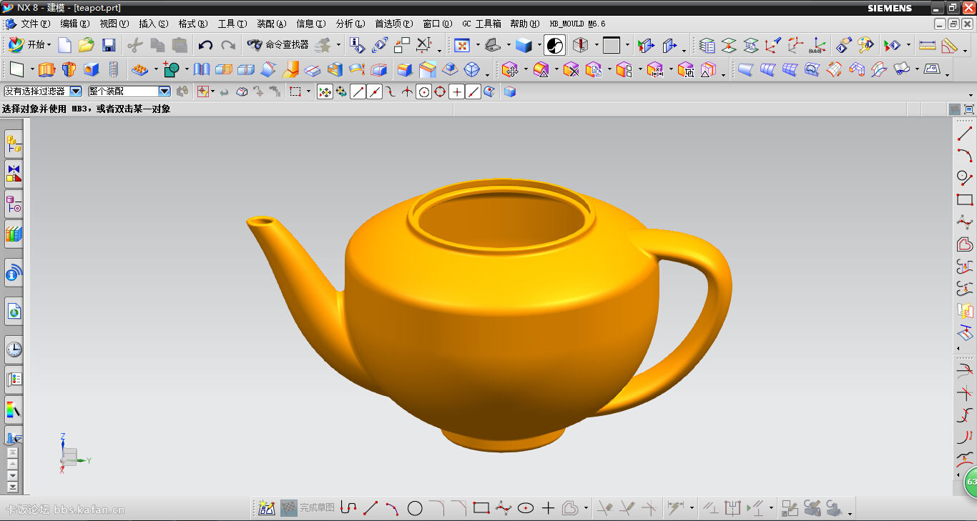Expand the Move Face dropdown arrow
Image resolution: width=977 pixels, height=521 pixels.
[x=524, y=70]
